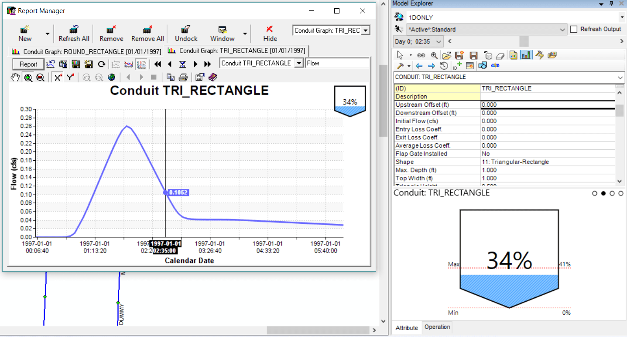627x337 pixels.
Task: Expand the New button dropdown arrow
Action: pyautogui.click(x=47, y=34)
